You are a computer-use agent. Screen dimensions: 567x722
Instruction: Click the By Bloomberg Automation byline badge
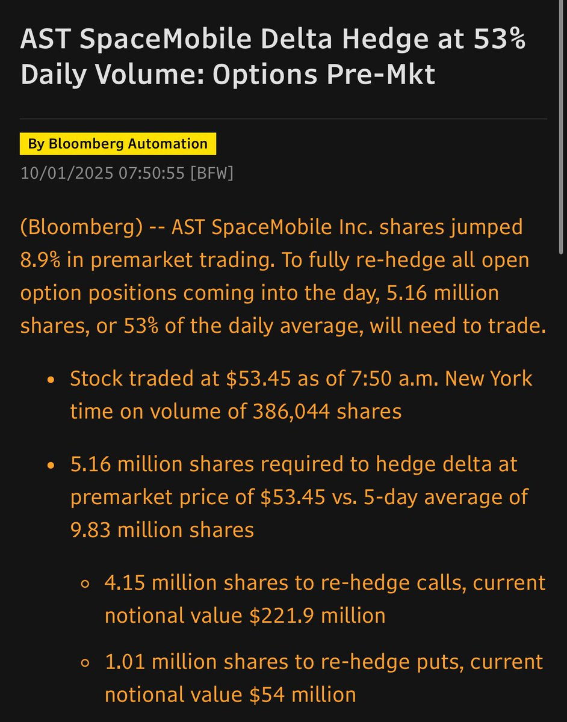point(118,144)
